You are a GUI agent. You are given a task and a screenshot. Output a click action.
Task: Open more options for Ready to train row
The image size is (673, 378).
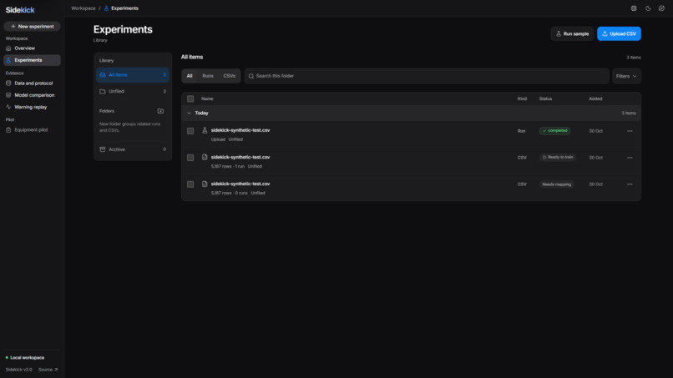[x=630, y=158]
